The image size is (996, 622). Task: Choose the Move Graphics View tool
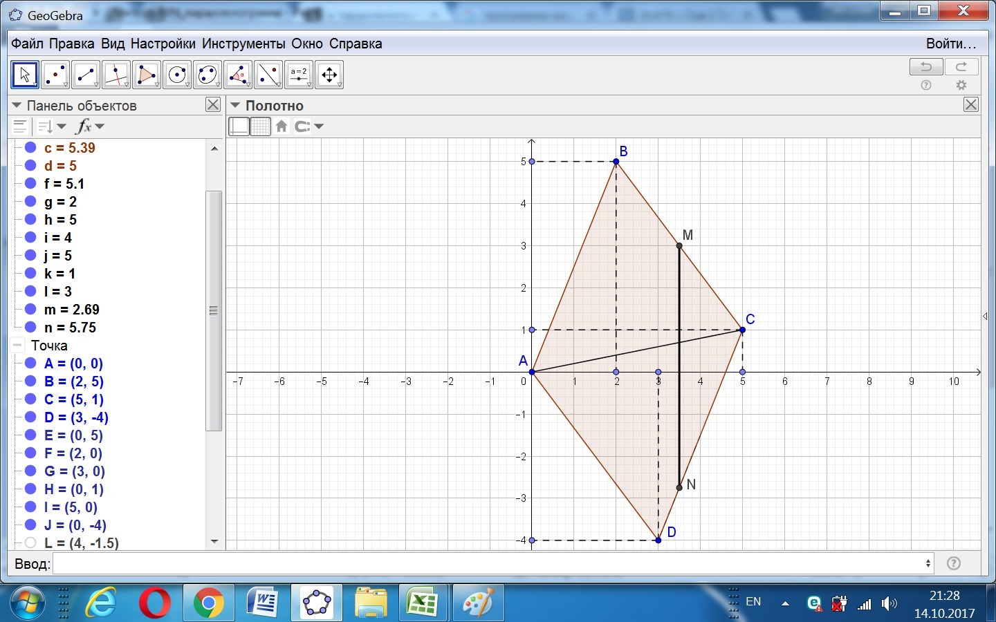click(x=329, y=75)
